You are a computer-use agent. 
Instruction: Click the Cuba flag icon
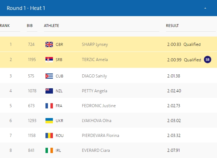(x=49, y=76)
